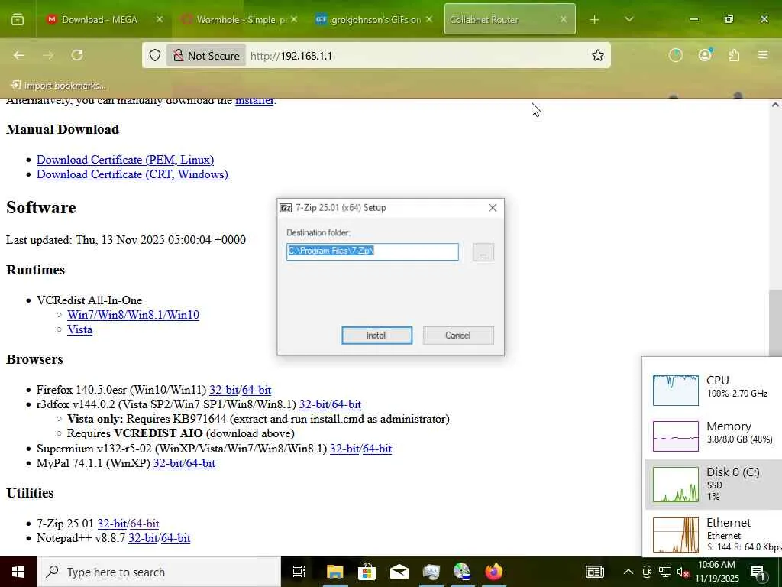Viewport: 782px width, 587px height.
Task: Open File Explorer from the taskbar
Action: 334,572
